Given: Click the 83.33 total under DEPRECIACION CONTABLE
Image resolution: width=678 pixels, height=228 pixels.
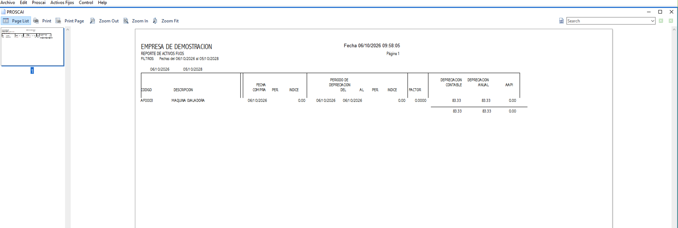Looking at the screenshot, I should 457,111.
